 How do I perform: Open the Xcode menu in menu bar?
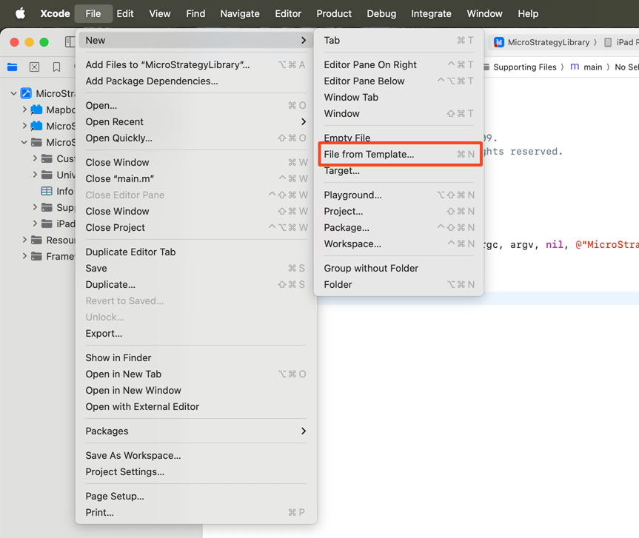pyautogui.click(x=55, y=13)
